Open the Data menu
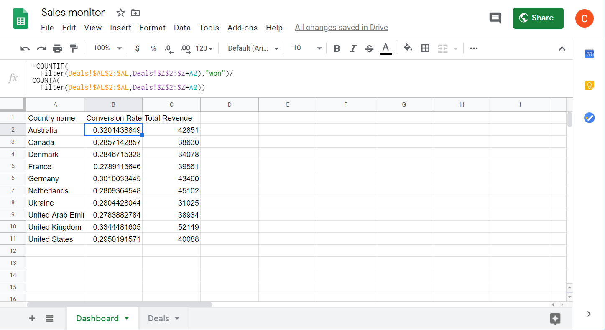 pos(182,28)
